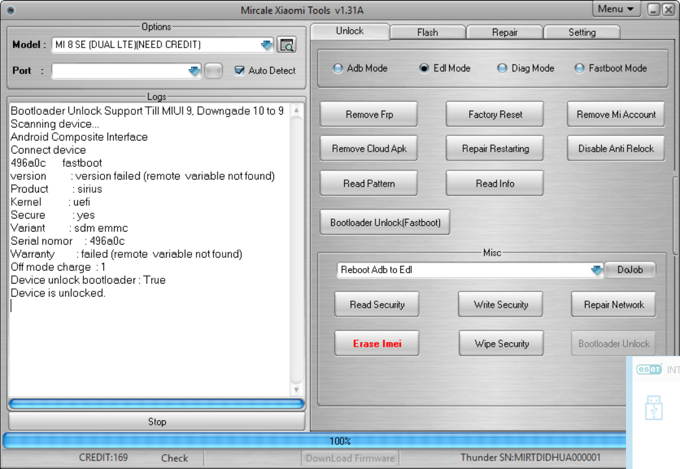
Task: Click the Mircale Xiaomi Tools v1.31A title
Action: pyautogui.click(x=303, y=10)
